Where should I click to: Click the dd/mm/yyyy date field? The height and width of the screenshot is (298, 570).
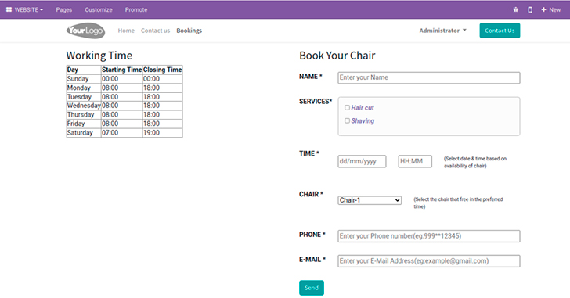[x=362, y=162]
